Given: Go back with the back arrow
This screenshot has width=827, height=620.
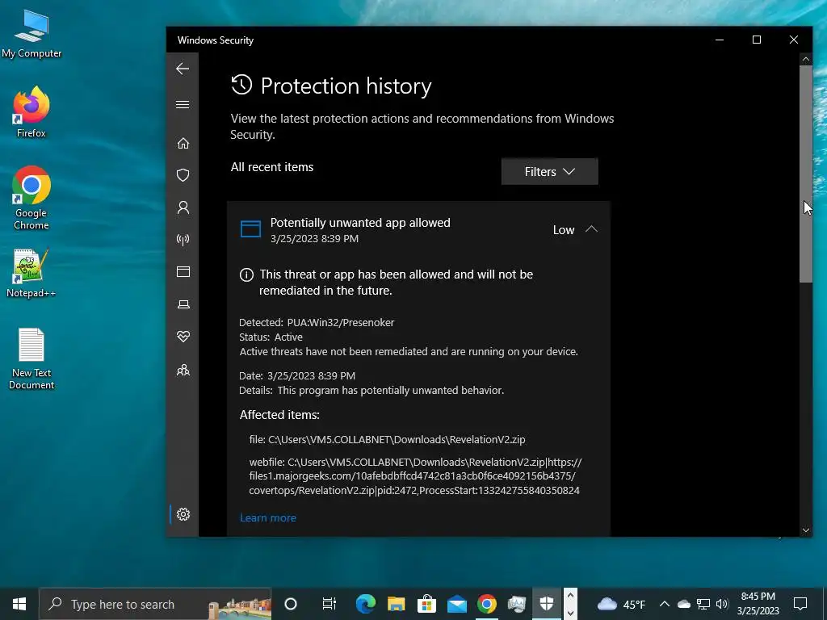Looking at the screenshot, I should 183,69.
